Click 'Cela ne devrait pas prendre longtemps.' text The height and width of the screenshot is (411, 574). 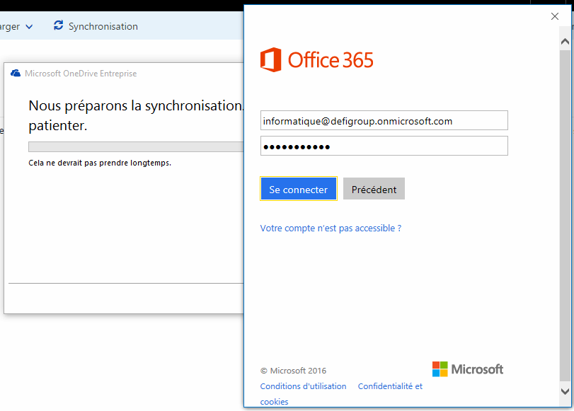100,163
